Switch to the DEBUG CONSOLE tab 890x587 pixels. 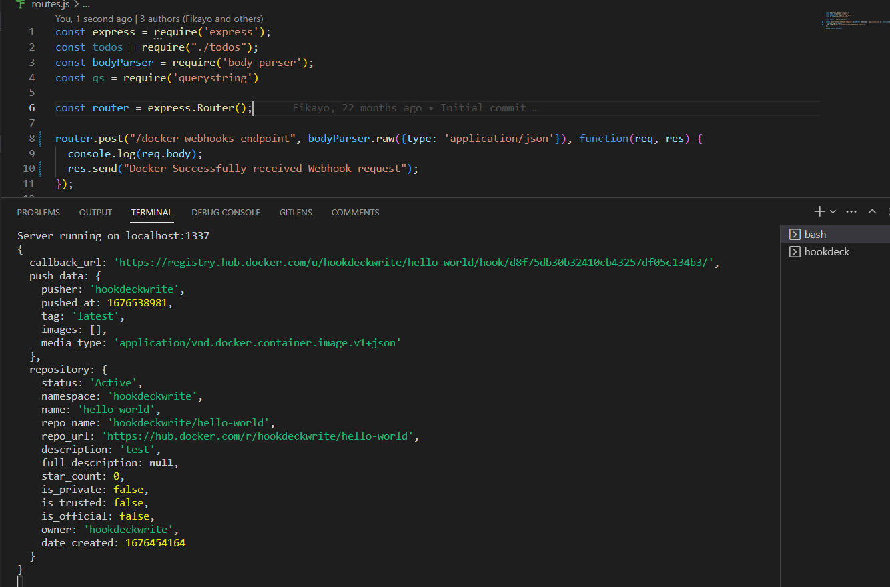226,212
